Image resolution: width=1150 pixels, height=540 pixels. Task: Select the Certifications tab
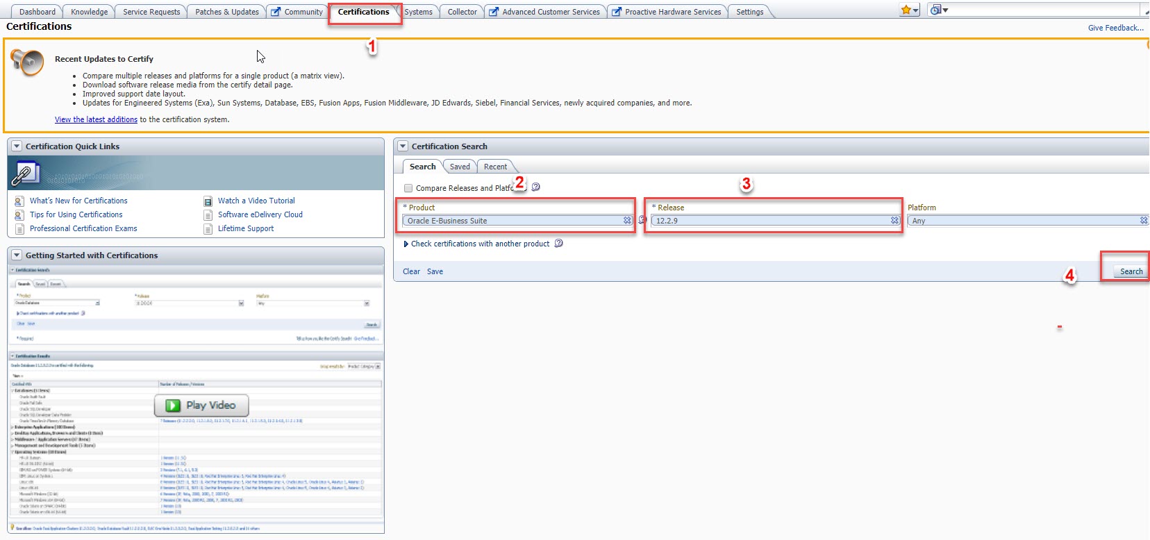click(x=364, y=12)
